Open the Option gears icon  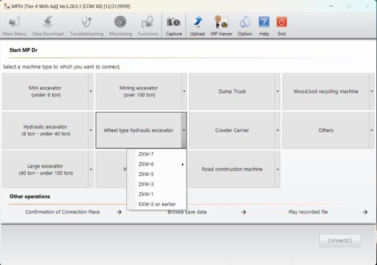245,26
